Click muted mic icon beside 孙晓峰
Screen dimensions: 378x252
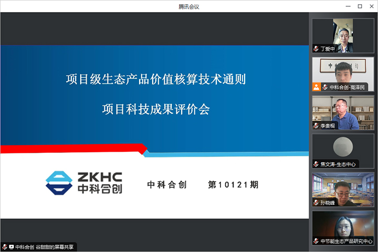click(316, 203)
